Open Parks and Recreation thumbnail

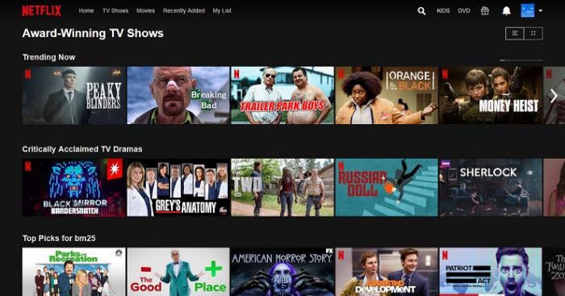point(74,272)
